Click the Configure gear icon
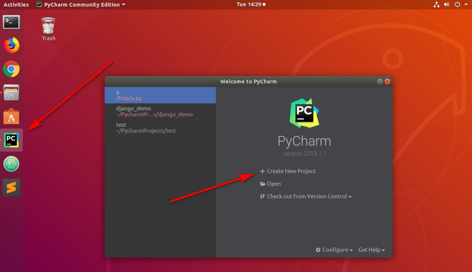 point(318,250)
